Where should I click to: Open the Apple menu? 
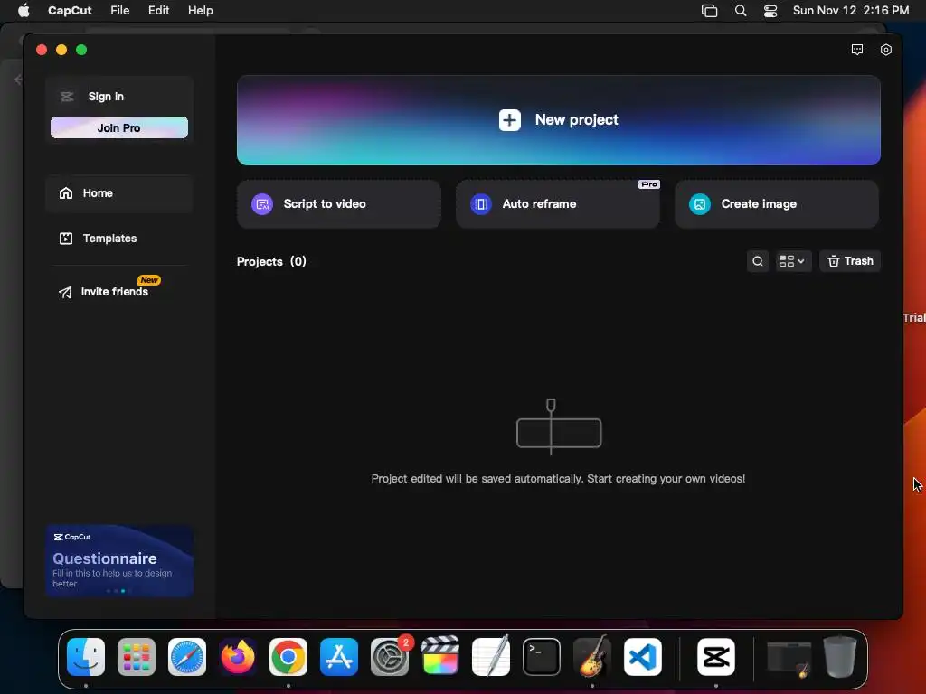[x=24, y=11]
